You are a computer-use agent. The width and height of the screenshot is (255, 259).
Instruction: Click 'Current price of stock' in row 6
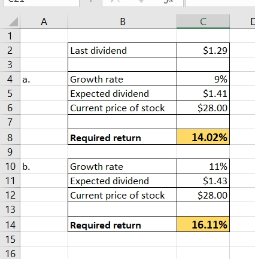coord(122,108)
